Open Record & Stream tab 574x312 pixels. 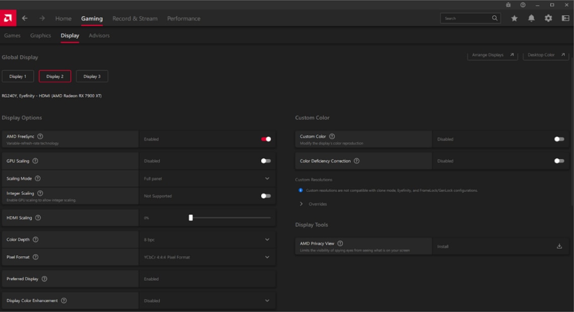(135, 18)
